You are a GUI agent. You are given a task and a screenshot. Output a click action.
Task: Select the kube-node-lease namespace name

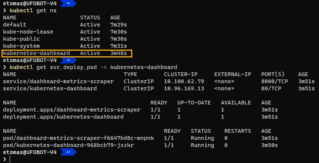[x=28, y=32]
